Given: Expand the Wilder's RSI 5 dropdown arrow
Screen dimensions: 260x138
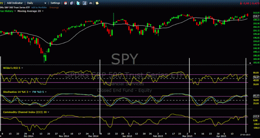Looking at the screenshot, I should (22, 68).
